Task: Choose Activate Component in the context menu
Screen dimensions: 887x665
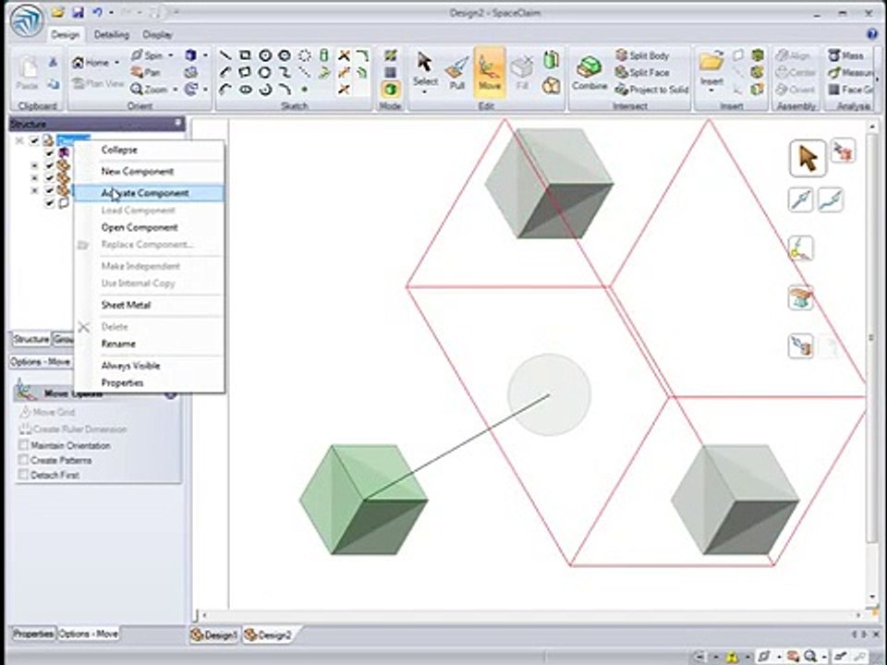Action: click(x=150, y=193)
